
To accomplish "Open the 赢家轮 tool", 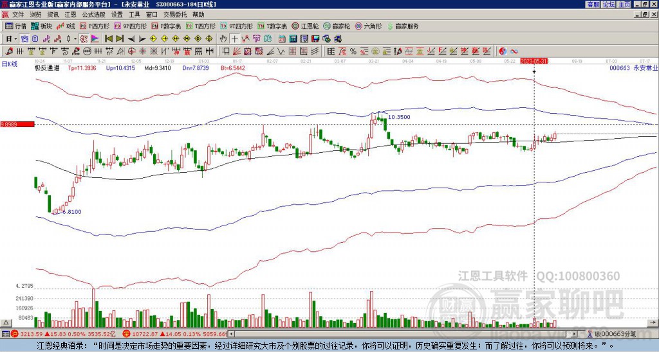I will pos(337,26).
